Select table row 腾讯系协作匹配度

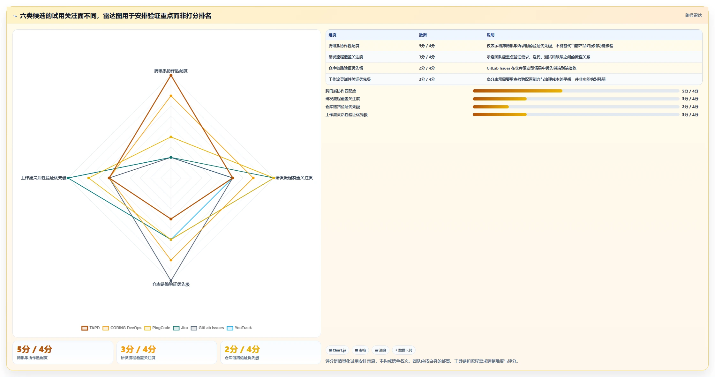514,46
